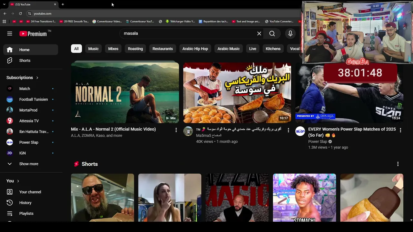Expand the You section chevron

tap(18, 181)
